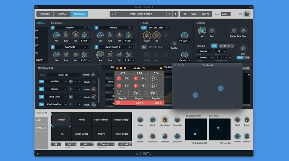Click the Glide knob in Voices
The image size is (289, 161).
pos(243,49)
